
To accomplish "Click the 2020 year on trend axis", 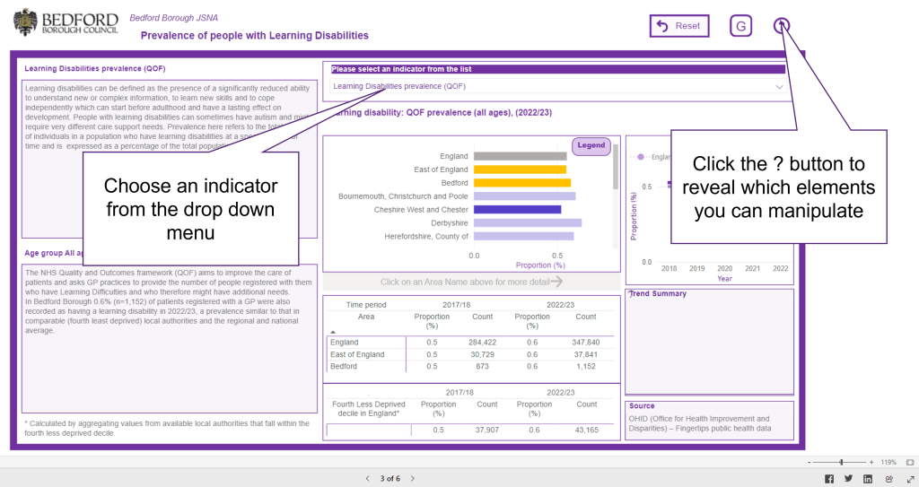I will click(725, 268).
